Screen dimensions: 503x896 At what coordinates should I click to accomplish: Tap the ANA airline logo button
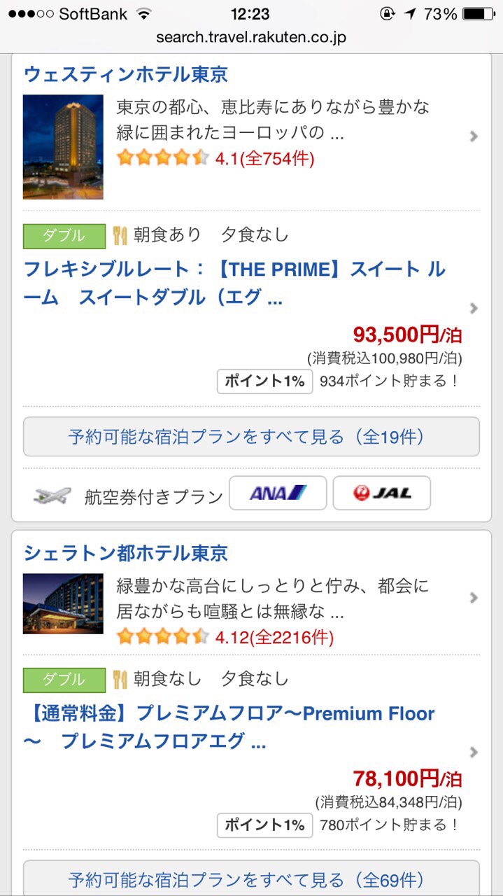click(278, 493)
